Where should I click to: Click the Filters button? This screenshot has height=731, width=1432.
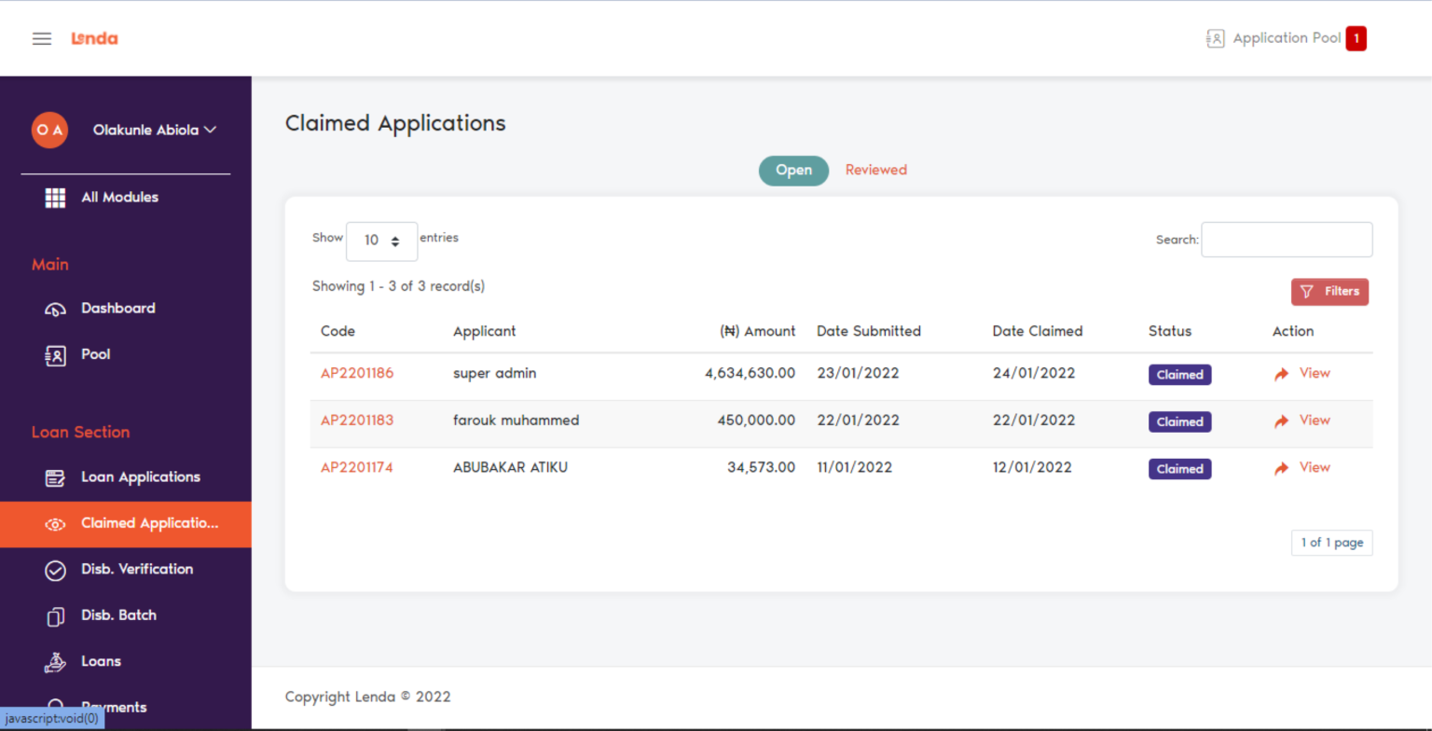click(x=1330, y=291)
